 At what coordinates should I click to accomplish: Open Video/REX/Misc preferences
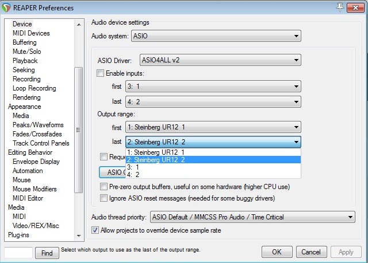click(36, 226)
